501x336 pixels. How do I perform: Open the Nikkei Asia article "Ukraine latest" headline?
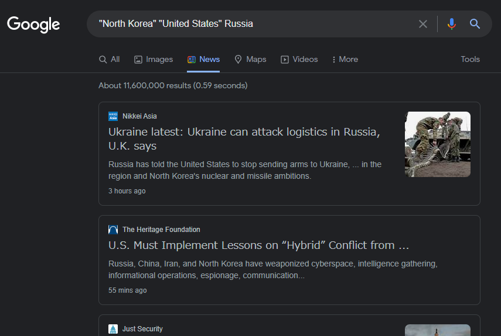coord(244,139)
